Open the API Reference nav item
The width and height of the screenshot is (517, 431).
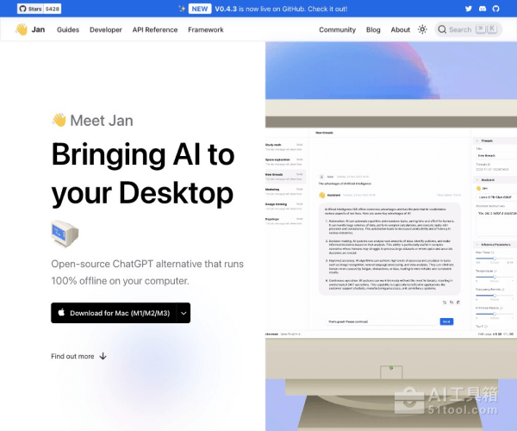[155, 29]
